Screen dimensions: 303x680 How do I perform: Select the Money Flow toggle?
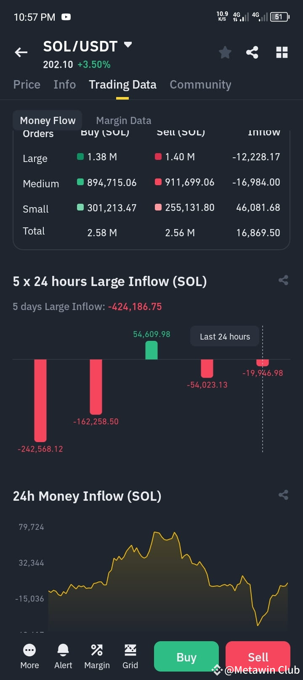pos(48,121)
